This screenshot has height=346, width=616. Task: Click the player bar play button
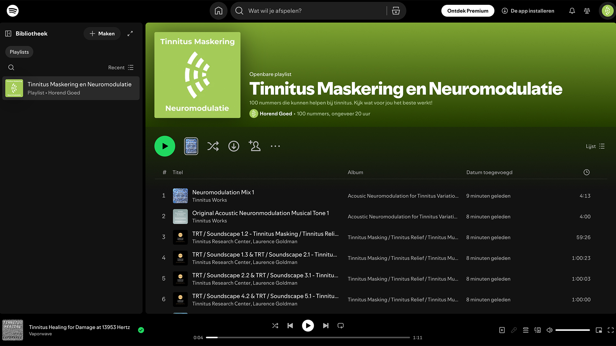pyautogui.click(x=308, y=326)
